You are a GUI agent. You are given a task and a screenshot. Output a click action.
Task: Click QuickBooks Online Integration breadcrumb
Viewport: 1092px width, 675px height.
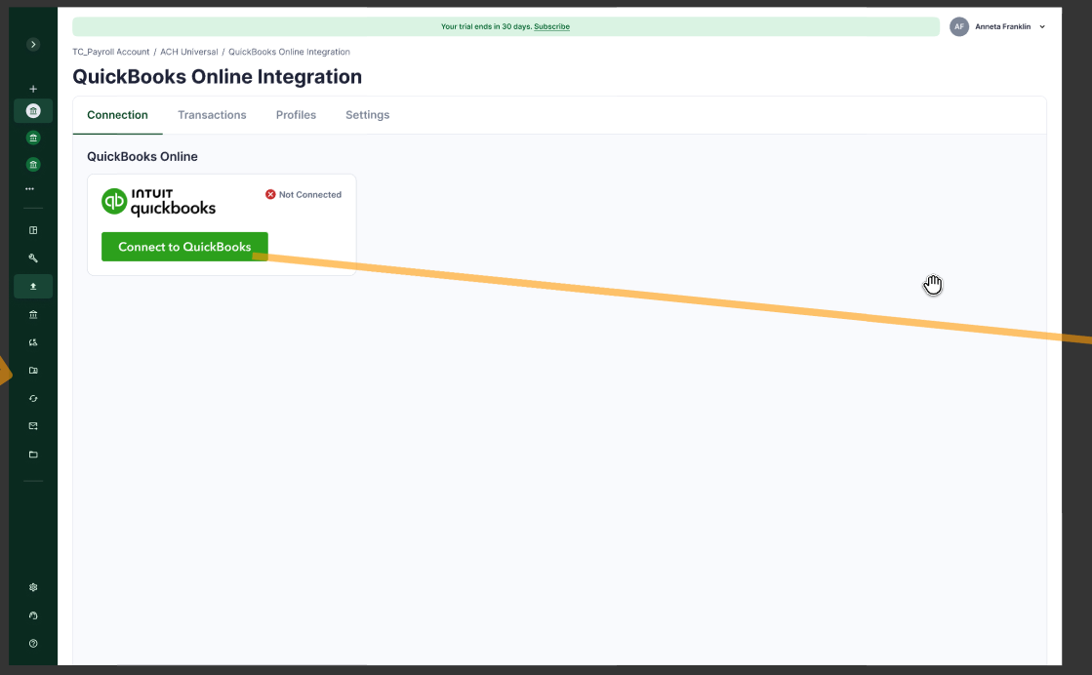coord(289,53)
